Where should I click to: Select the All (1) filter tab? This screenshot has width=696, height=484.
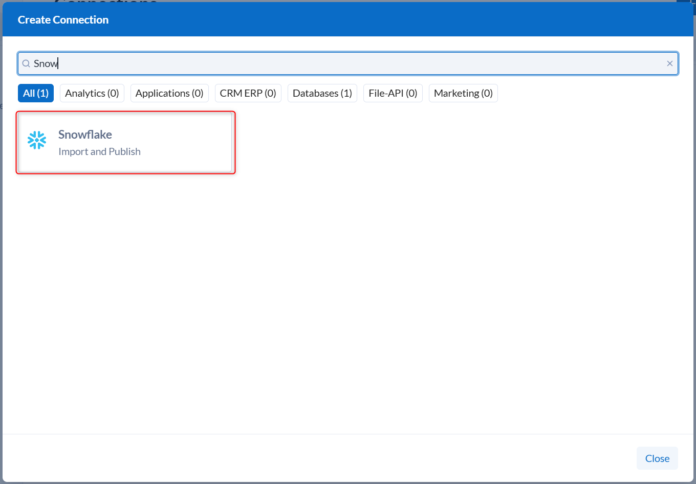pyautogui.click(x=36, y=93)
